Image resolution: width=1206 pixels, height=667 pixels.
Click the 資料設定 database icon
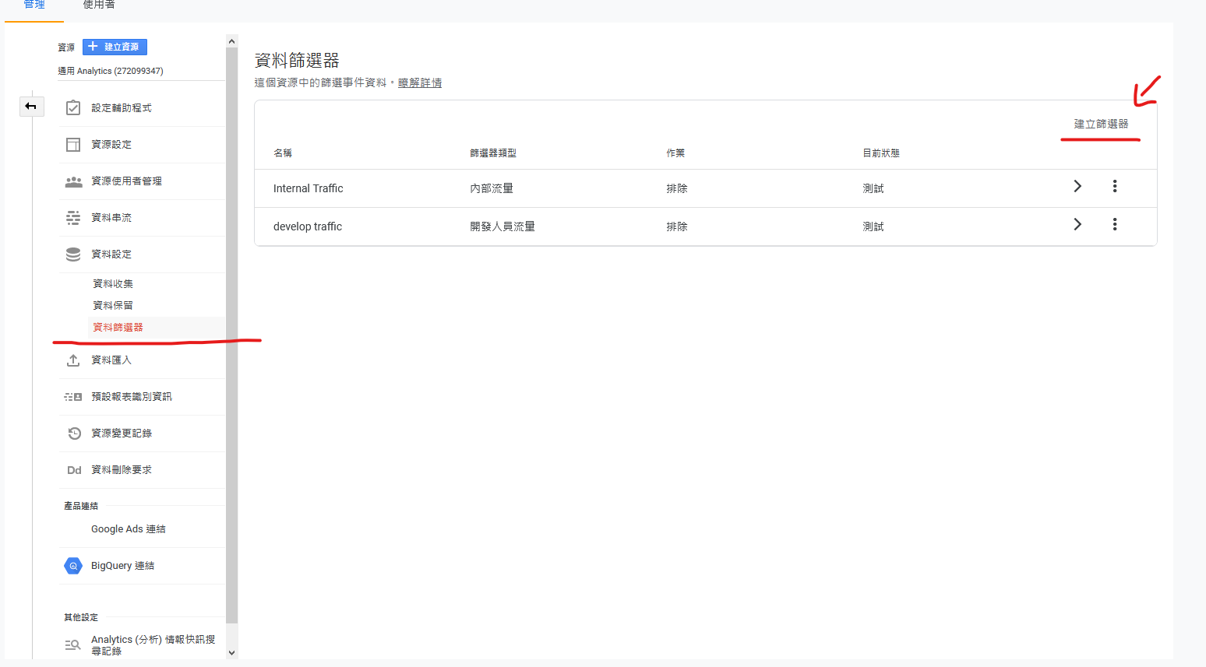(73, 254)
